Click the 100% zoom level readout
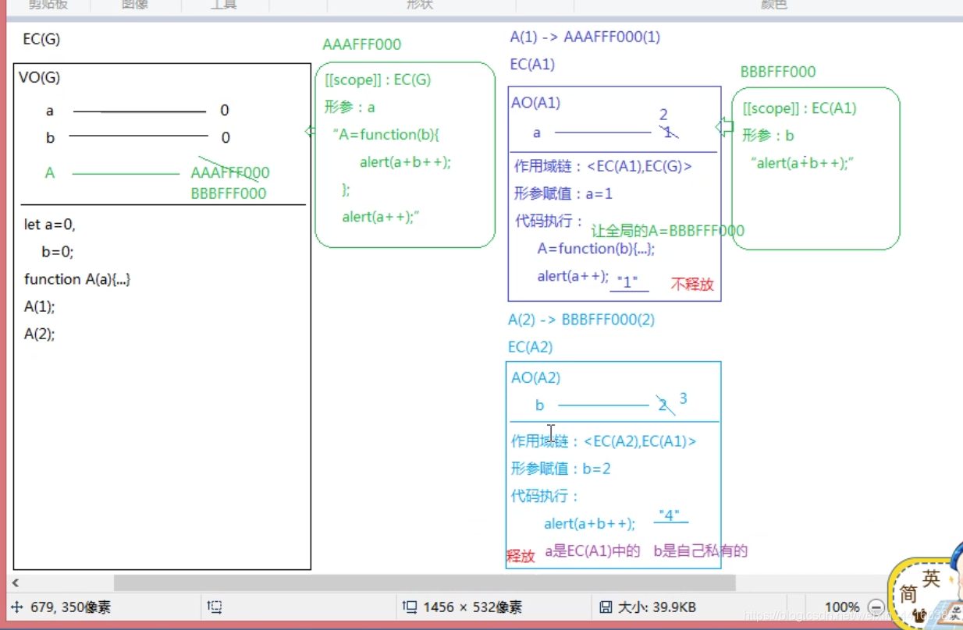963x630 pixels. 842,607
